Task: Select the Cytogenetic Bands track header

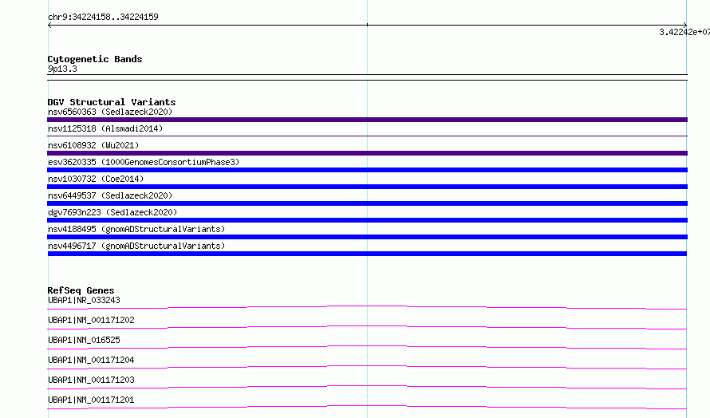Action: point(95,59)
